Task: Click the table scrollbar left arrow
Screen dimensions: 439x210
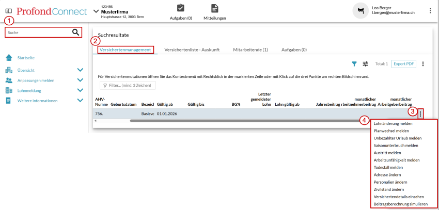Action: (96, 121)
